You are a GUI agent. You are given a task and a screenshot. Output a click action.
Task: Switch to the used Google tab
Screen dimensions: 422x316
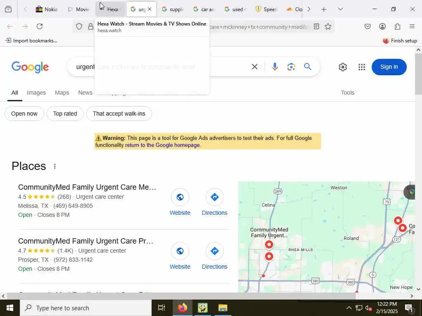(x=235, y=9)
